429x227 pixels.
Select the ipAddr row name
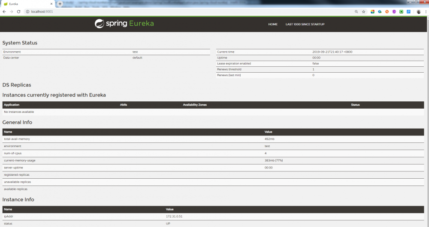pos(9,216)
